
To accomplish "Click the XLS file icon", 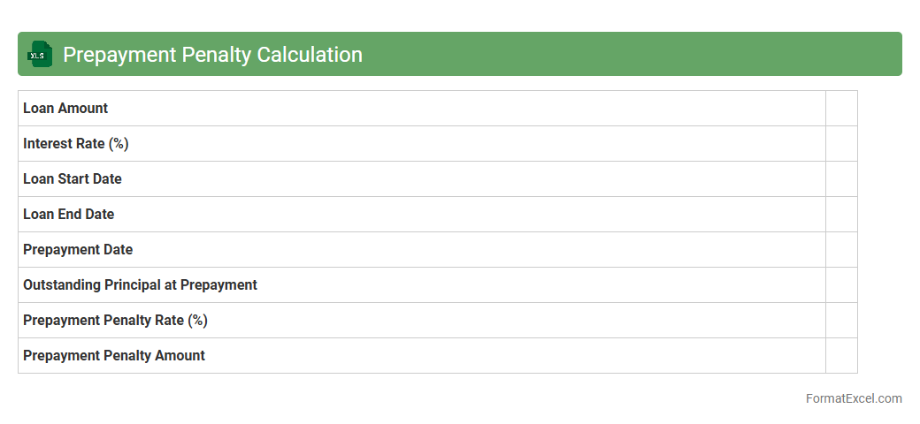I will tap(40, 54).
